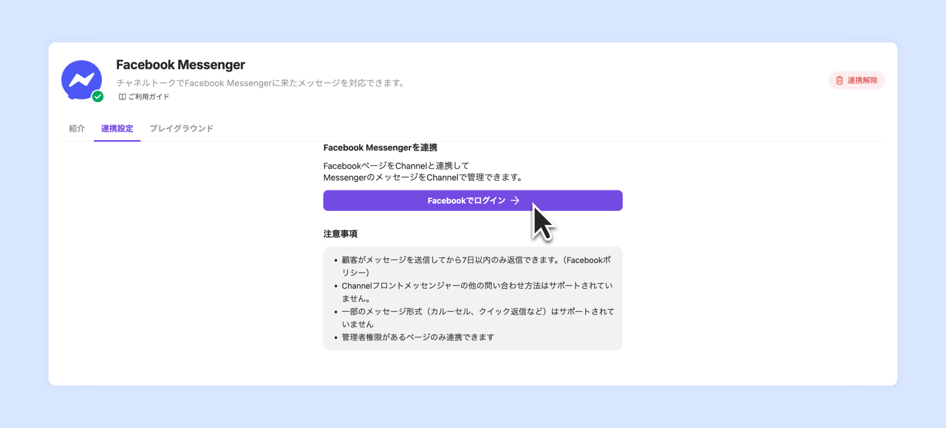Click the 管理者権限があるページのみ連携できます note
Image resolution: width=946 pixels, height=428 pixels.
418,337
